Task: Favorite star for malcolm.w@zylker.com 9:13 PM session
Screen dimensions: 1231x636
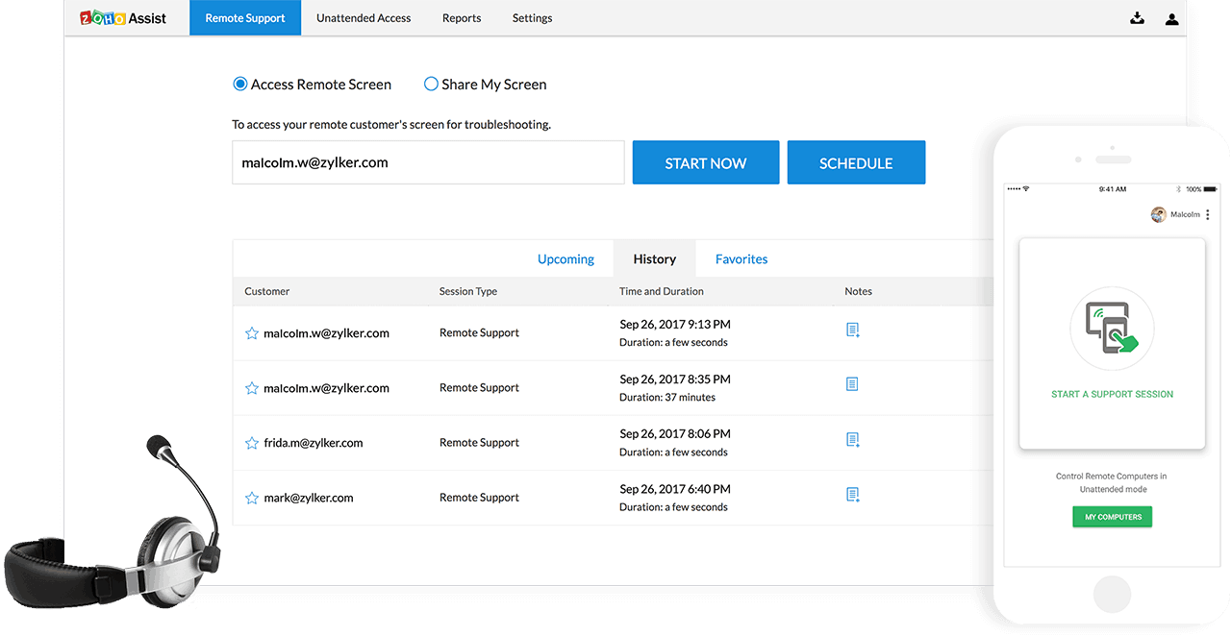Action: pos(252,333)
